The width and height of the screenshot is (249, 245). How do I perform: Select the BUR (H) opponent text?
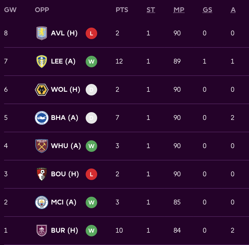tap(64, 230)
